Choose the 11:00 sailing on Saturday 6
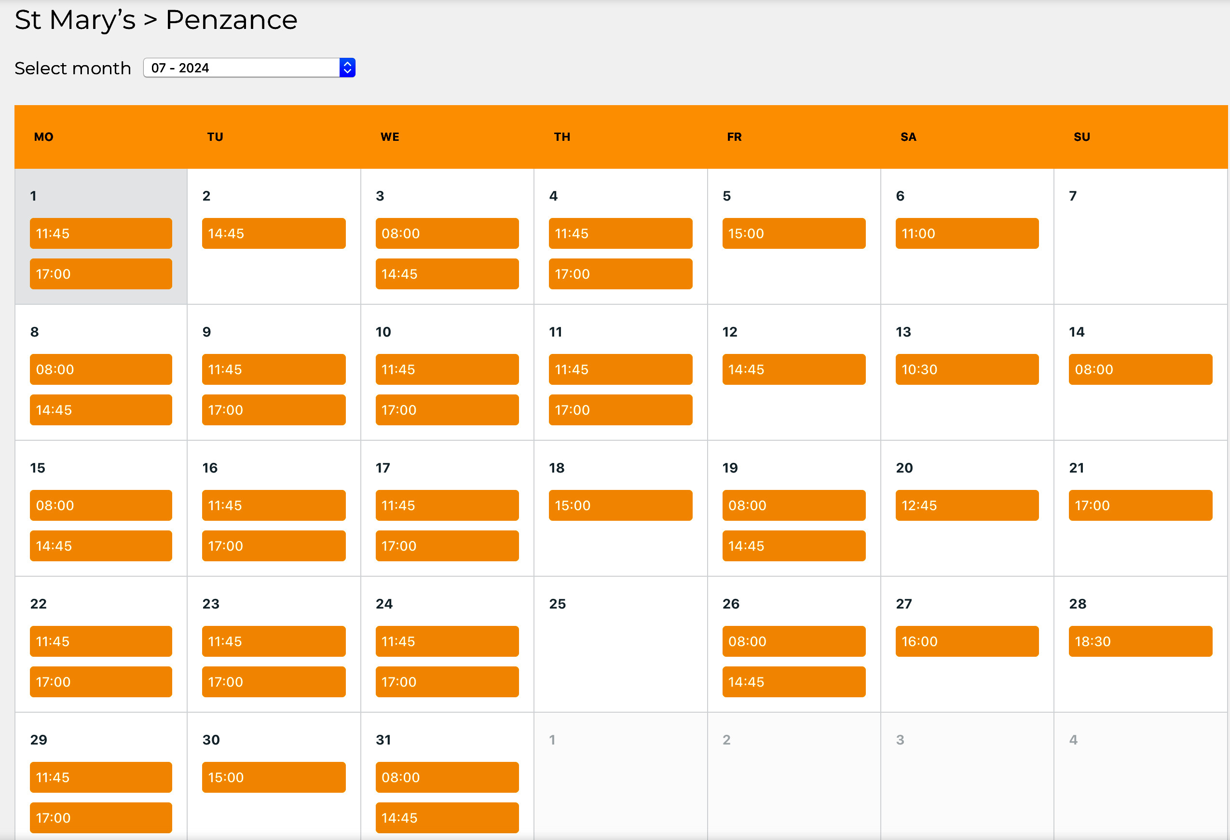 pyautogui.click(x=967, y=233)
